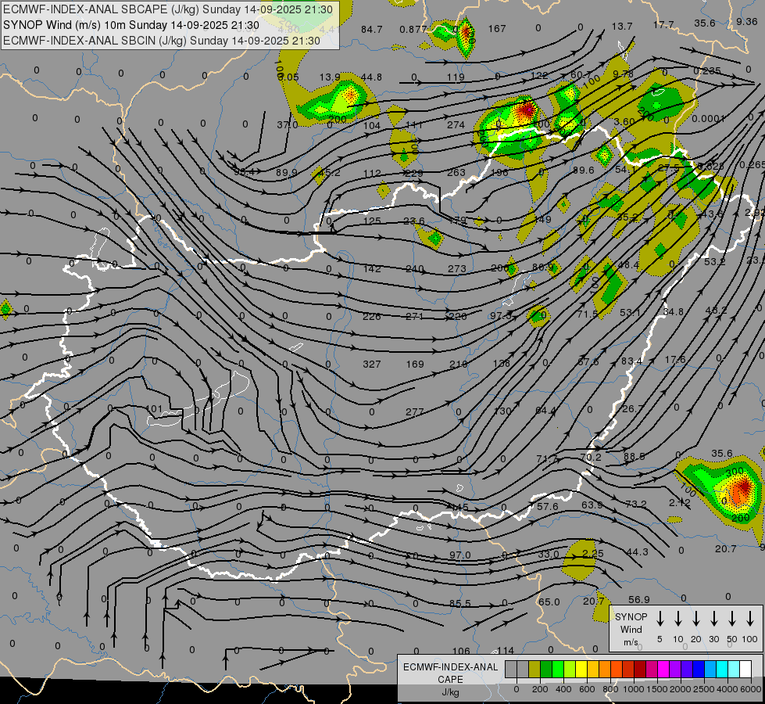Select the amber gold CAPE legend swatch

(x=593, y=670)
